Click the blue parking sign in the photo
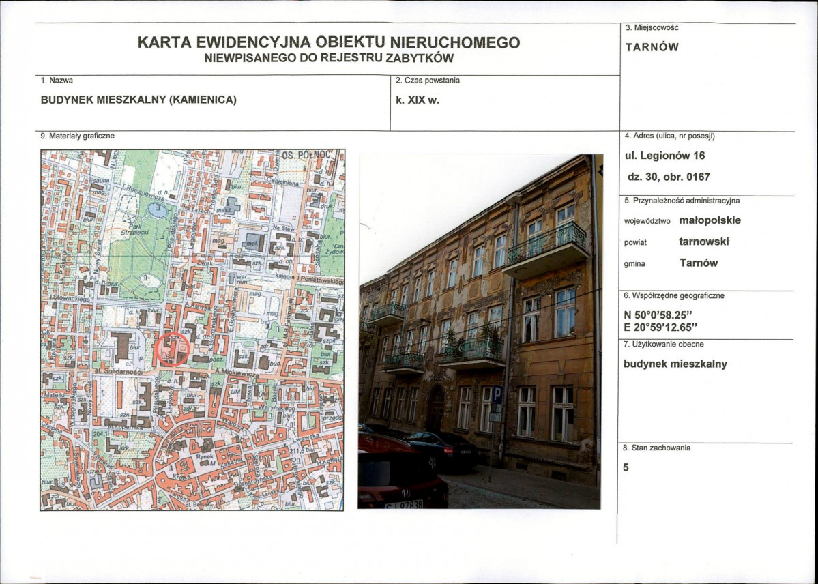Screen dimensions: 818x584 pos(497,394)
